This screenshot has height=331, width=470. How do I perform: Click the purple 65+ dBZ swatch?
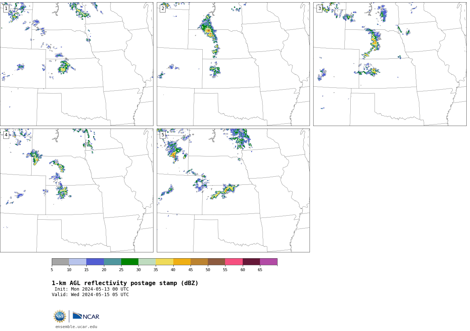coord(268,262)
